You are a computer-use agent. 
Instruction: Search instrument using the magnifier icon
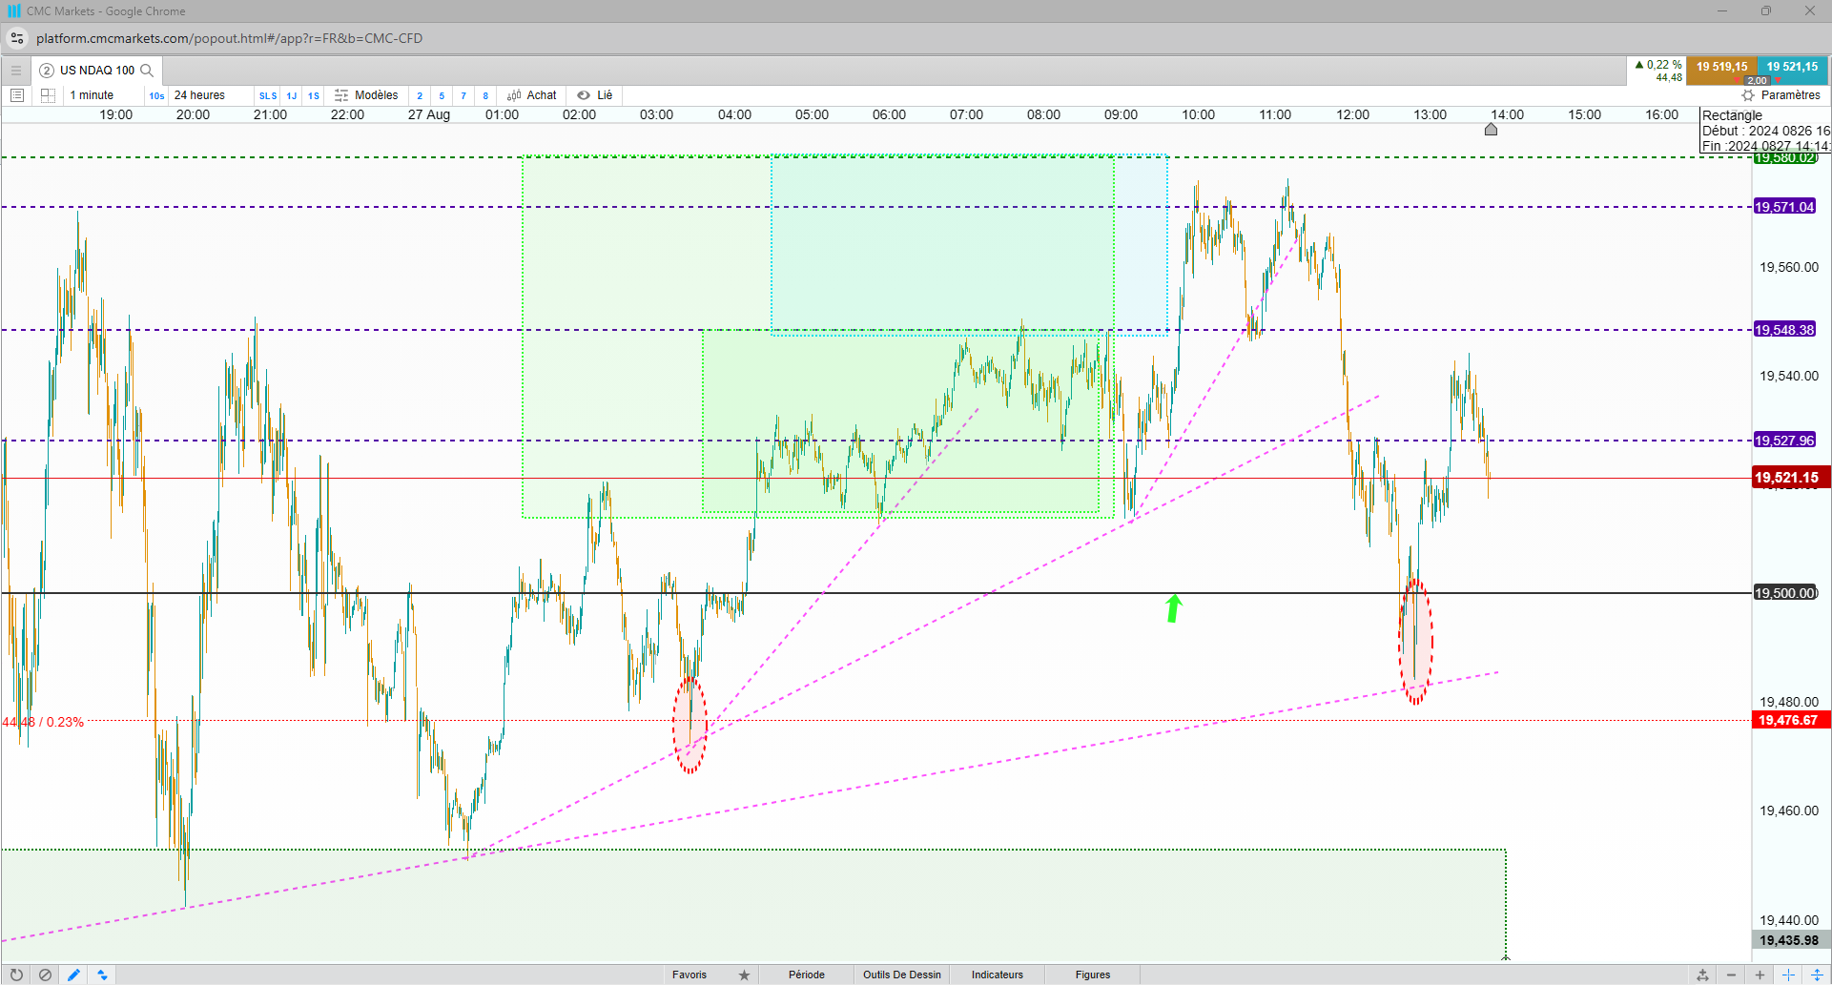tap(147, 71)
